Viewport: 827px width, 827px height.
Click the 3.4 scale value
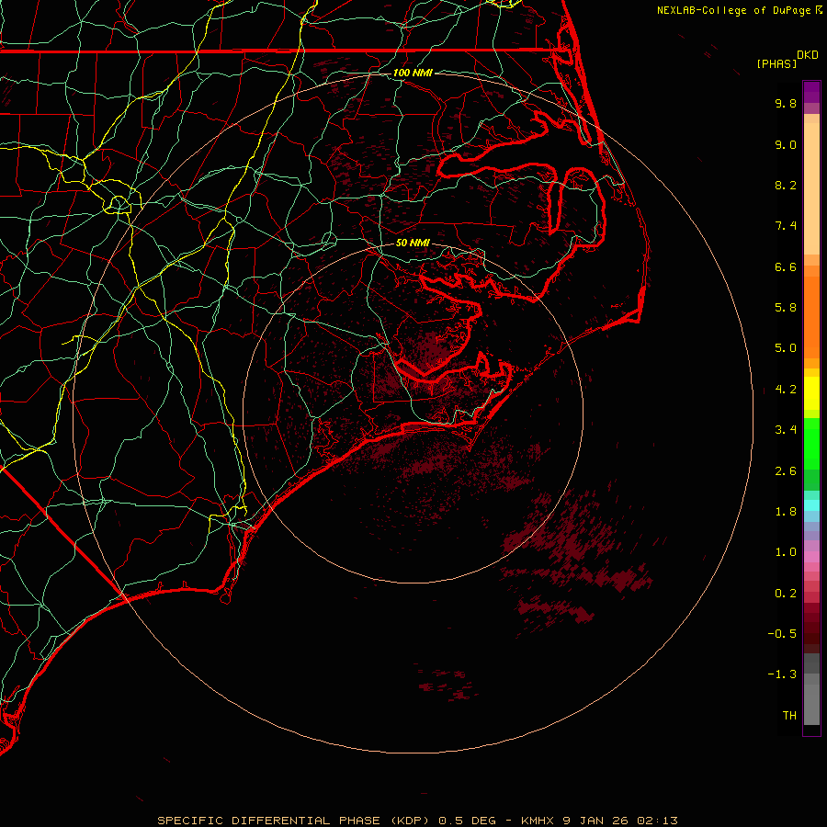[x=786, y=430]
